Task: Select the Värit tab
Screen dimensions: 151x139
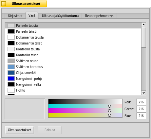Action: tap(32, 15)
